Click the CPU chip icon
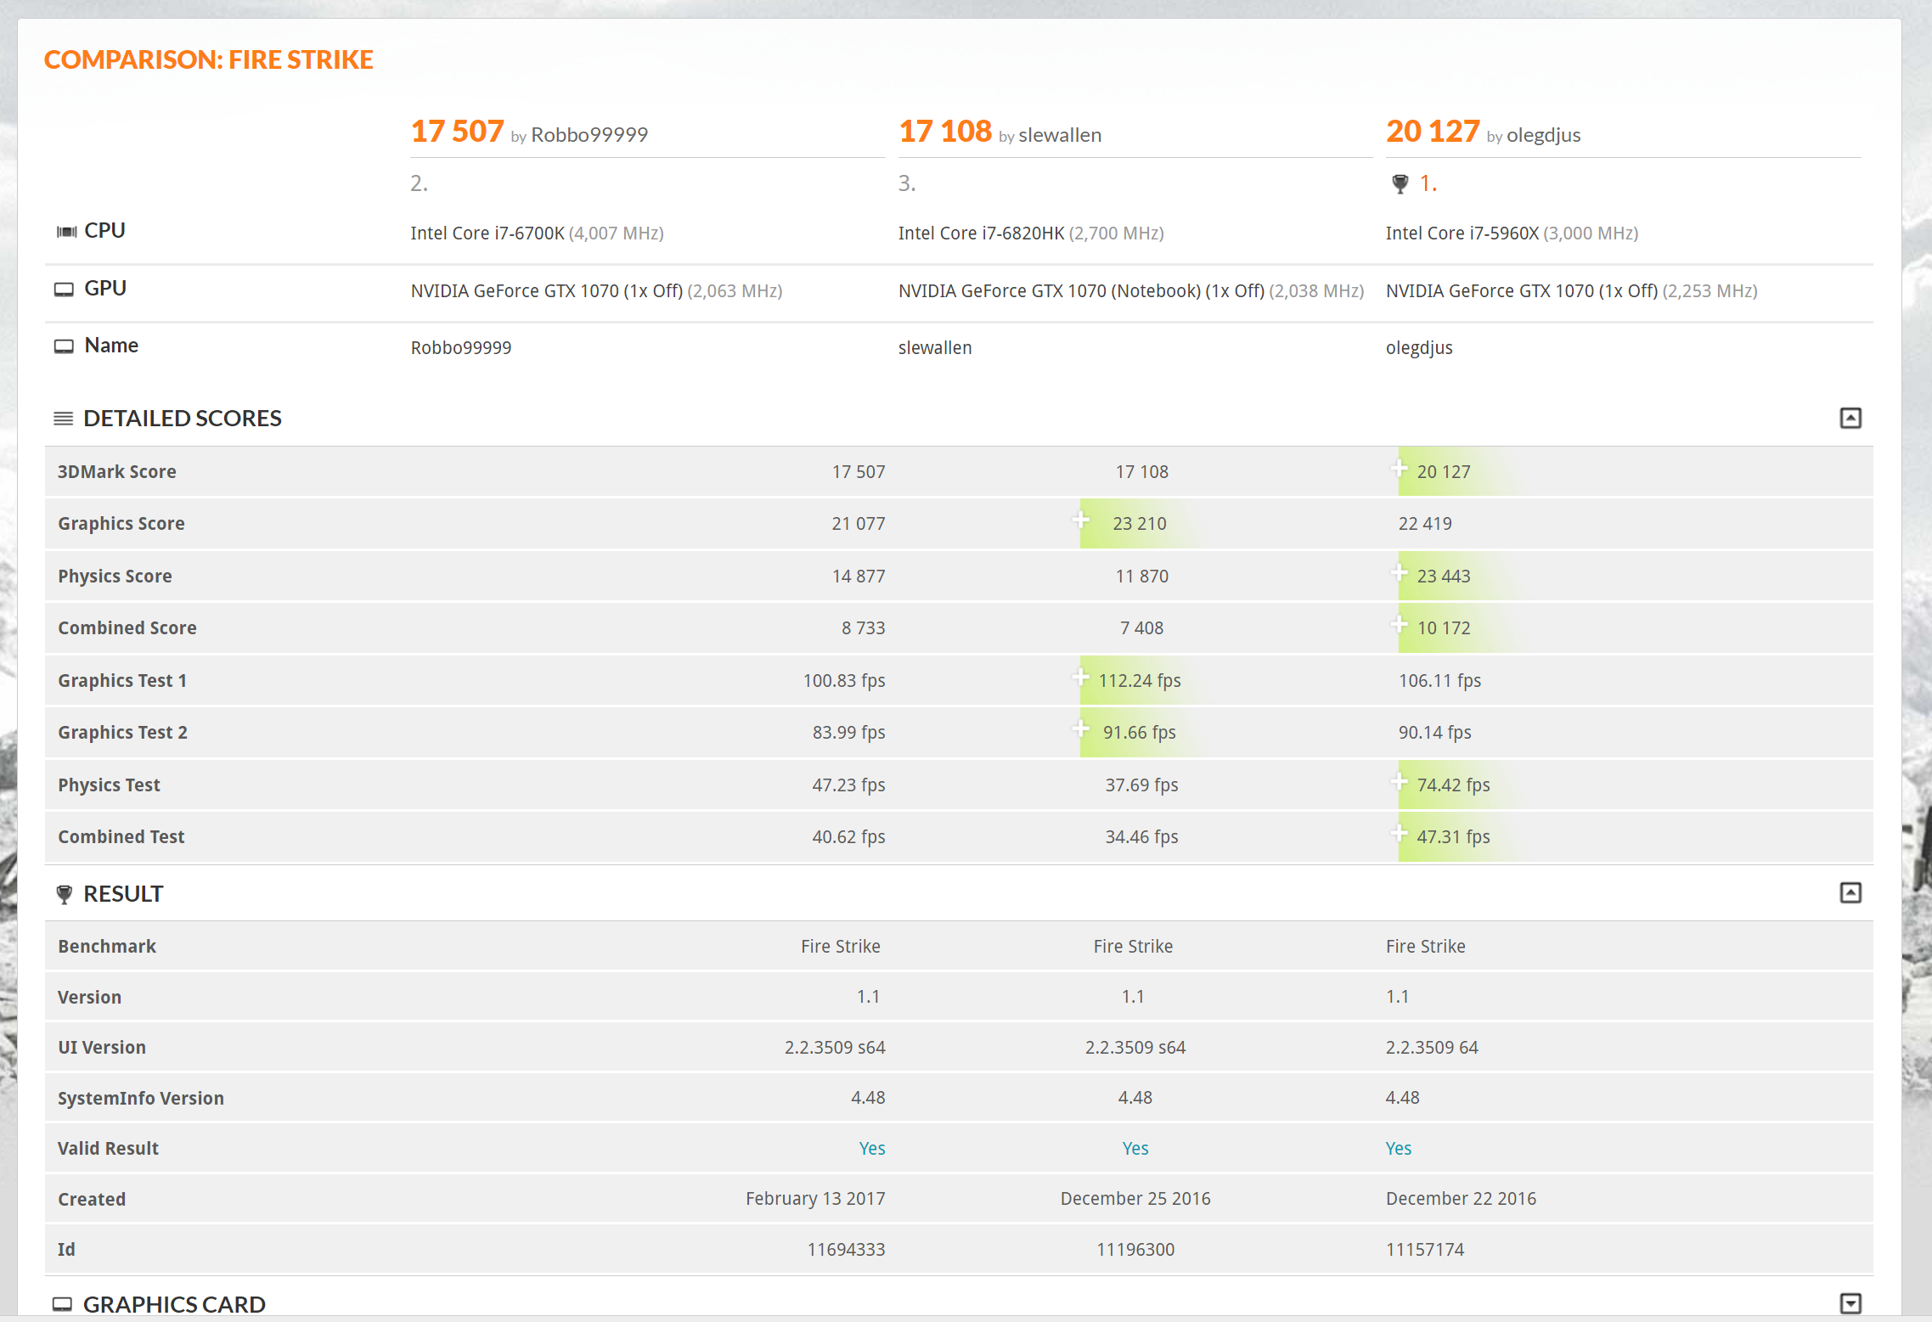Image resolution: width=1932 pixels, height=1322 pixels. (x=66, y=231)
